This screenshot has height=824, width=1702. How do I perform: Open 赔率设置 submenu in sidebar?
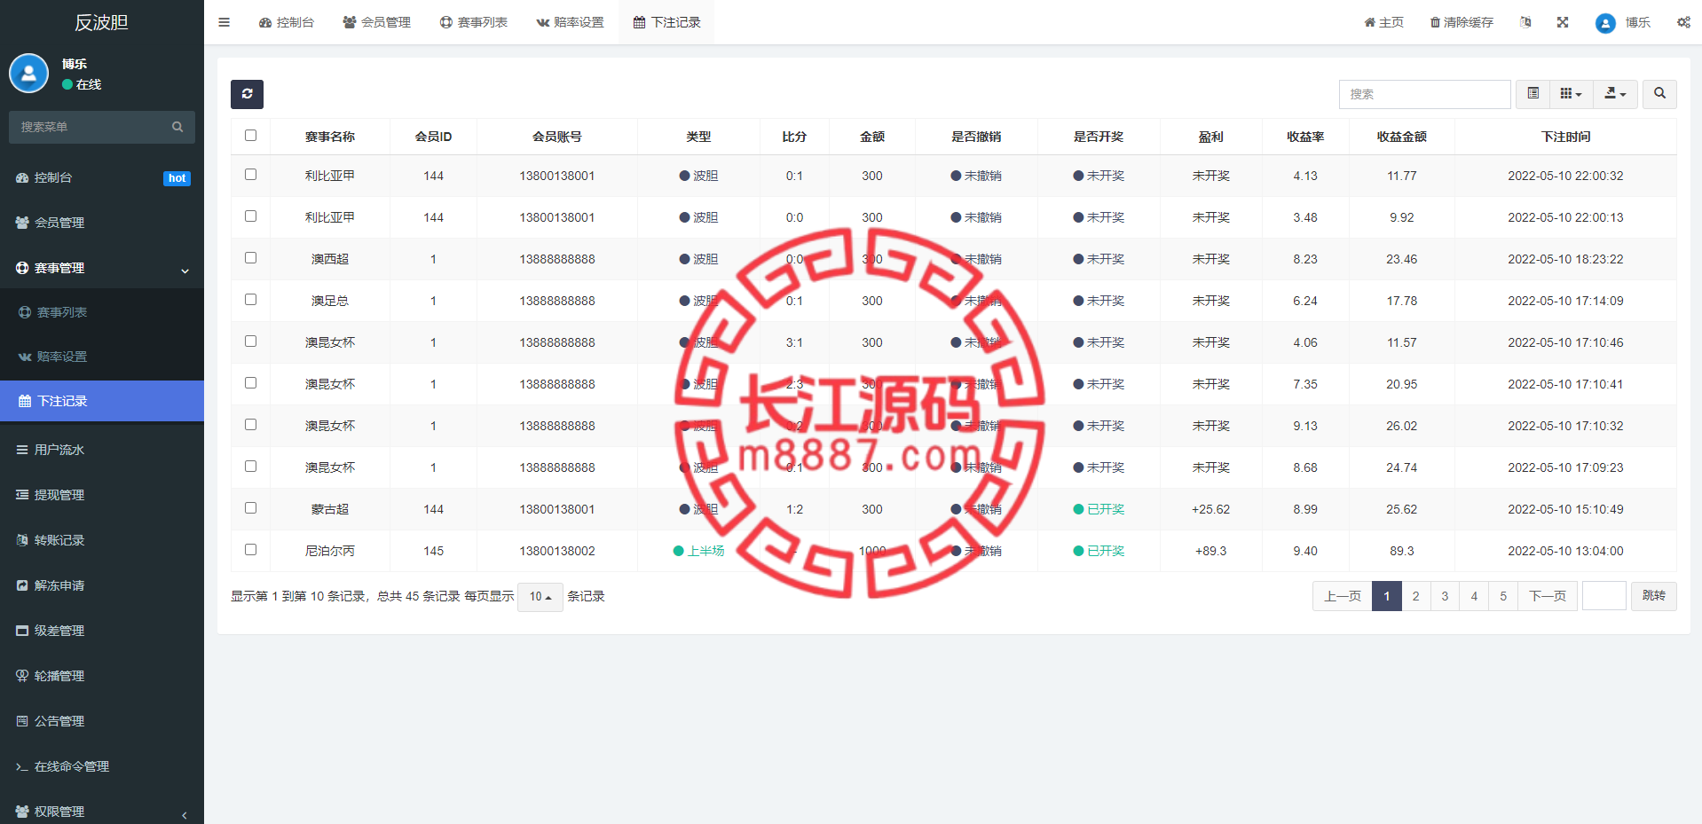pos(102,357)
